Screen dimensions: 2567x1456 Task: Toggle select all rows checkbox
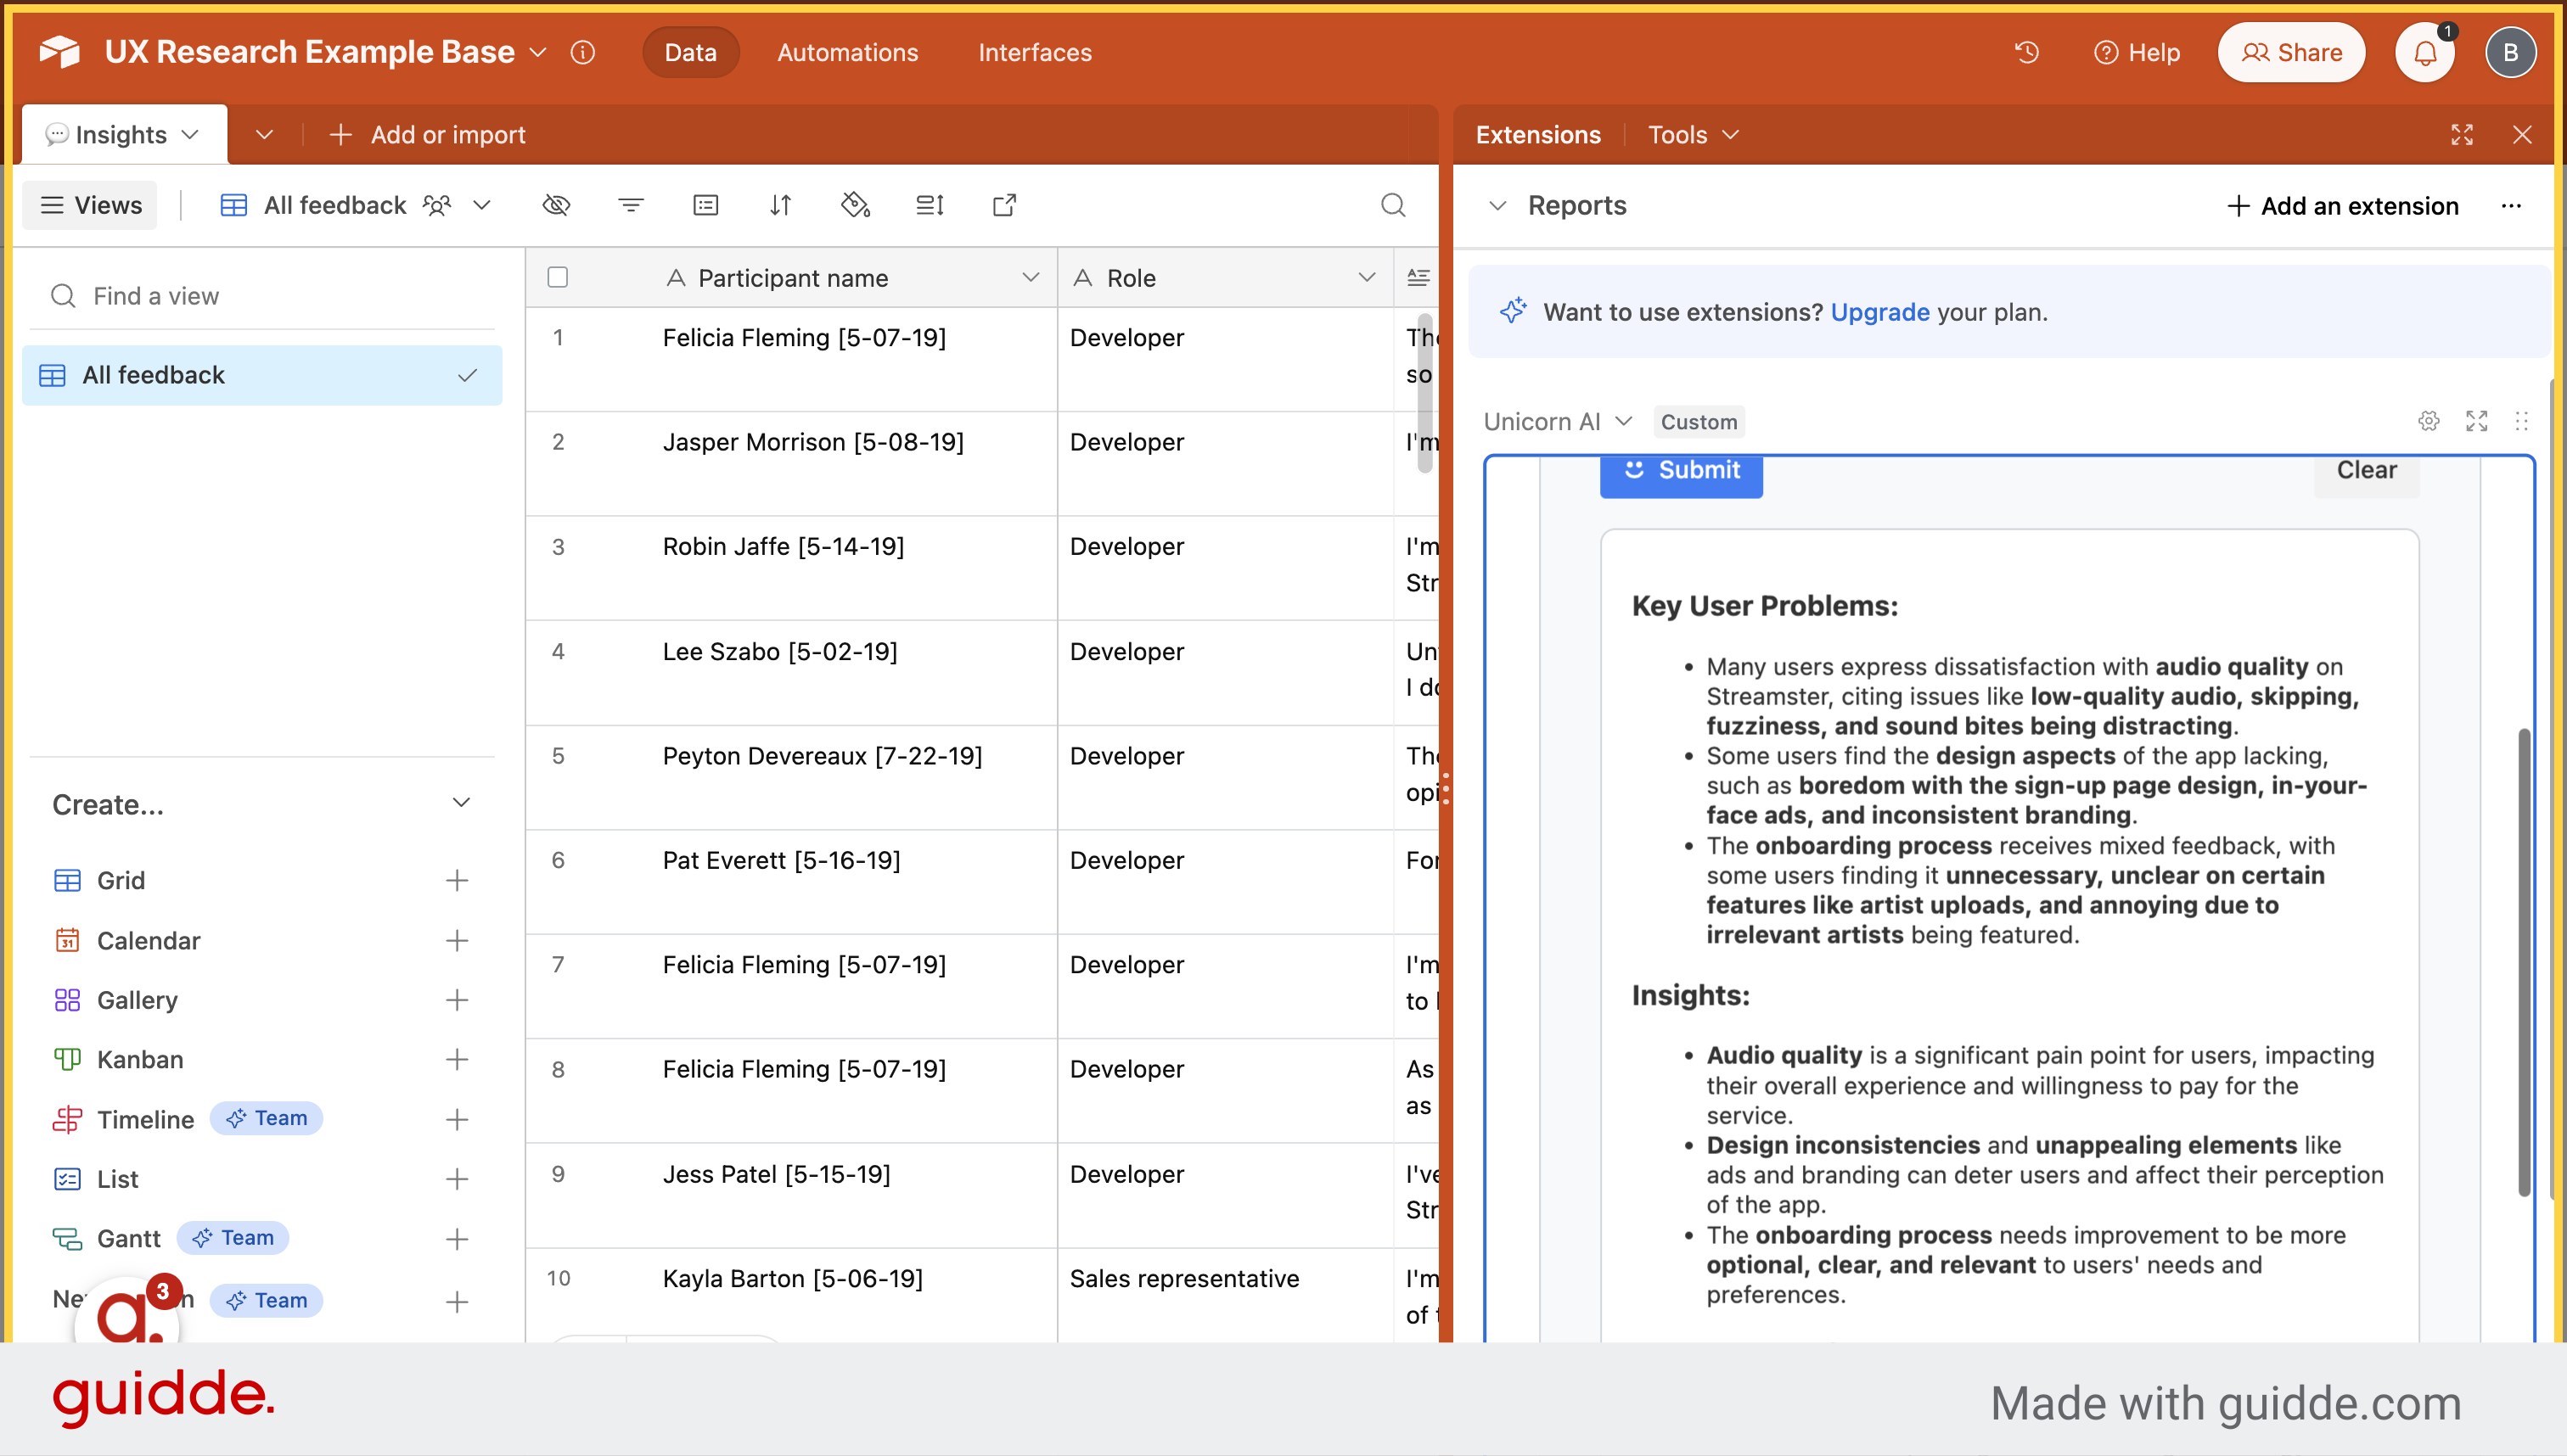pos(557,277)
